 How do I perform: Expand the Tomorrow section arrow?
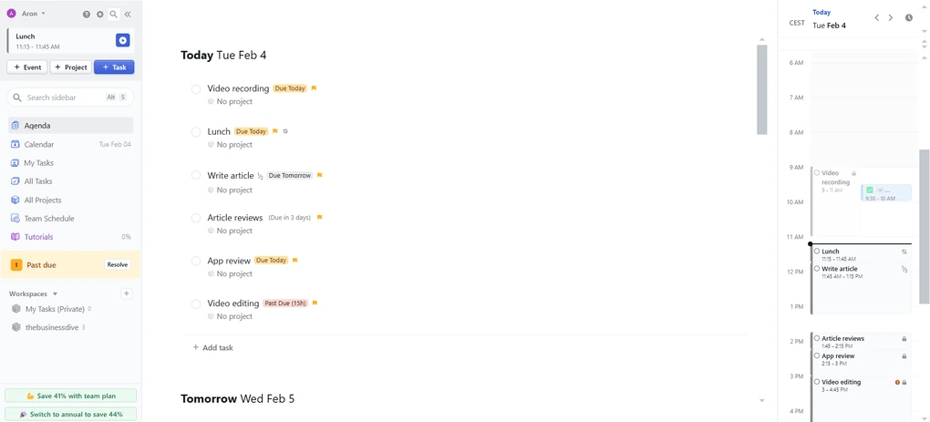point(762,401)
